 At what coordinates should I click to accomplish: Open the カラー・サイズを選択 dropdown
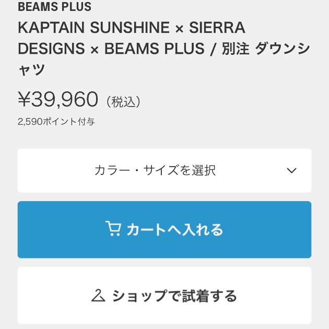164,170
